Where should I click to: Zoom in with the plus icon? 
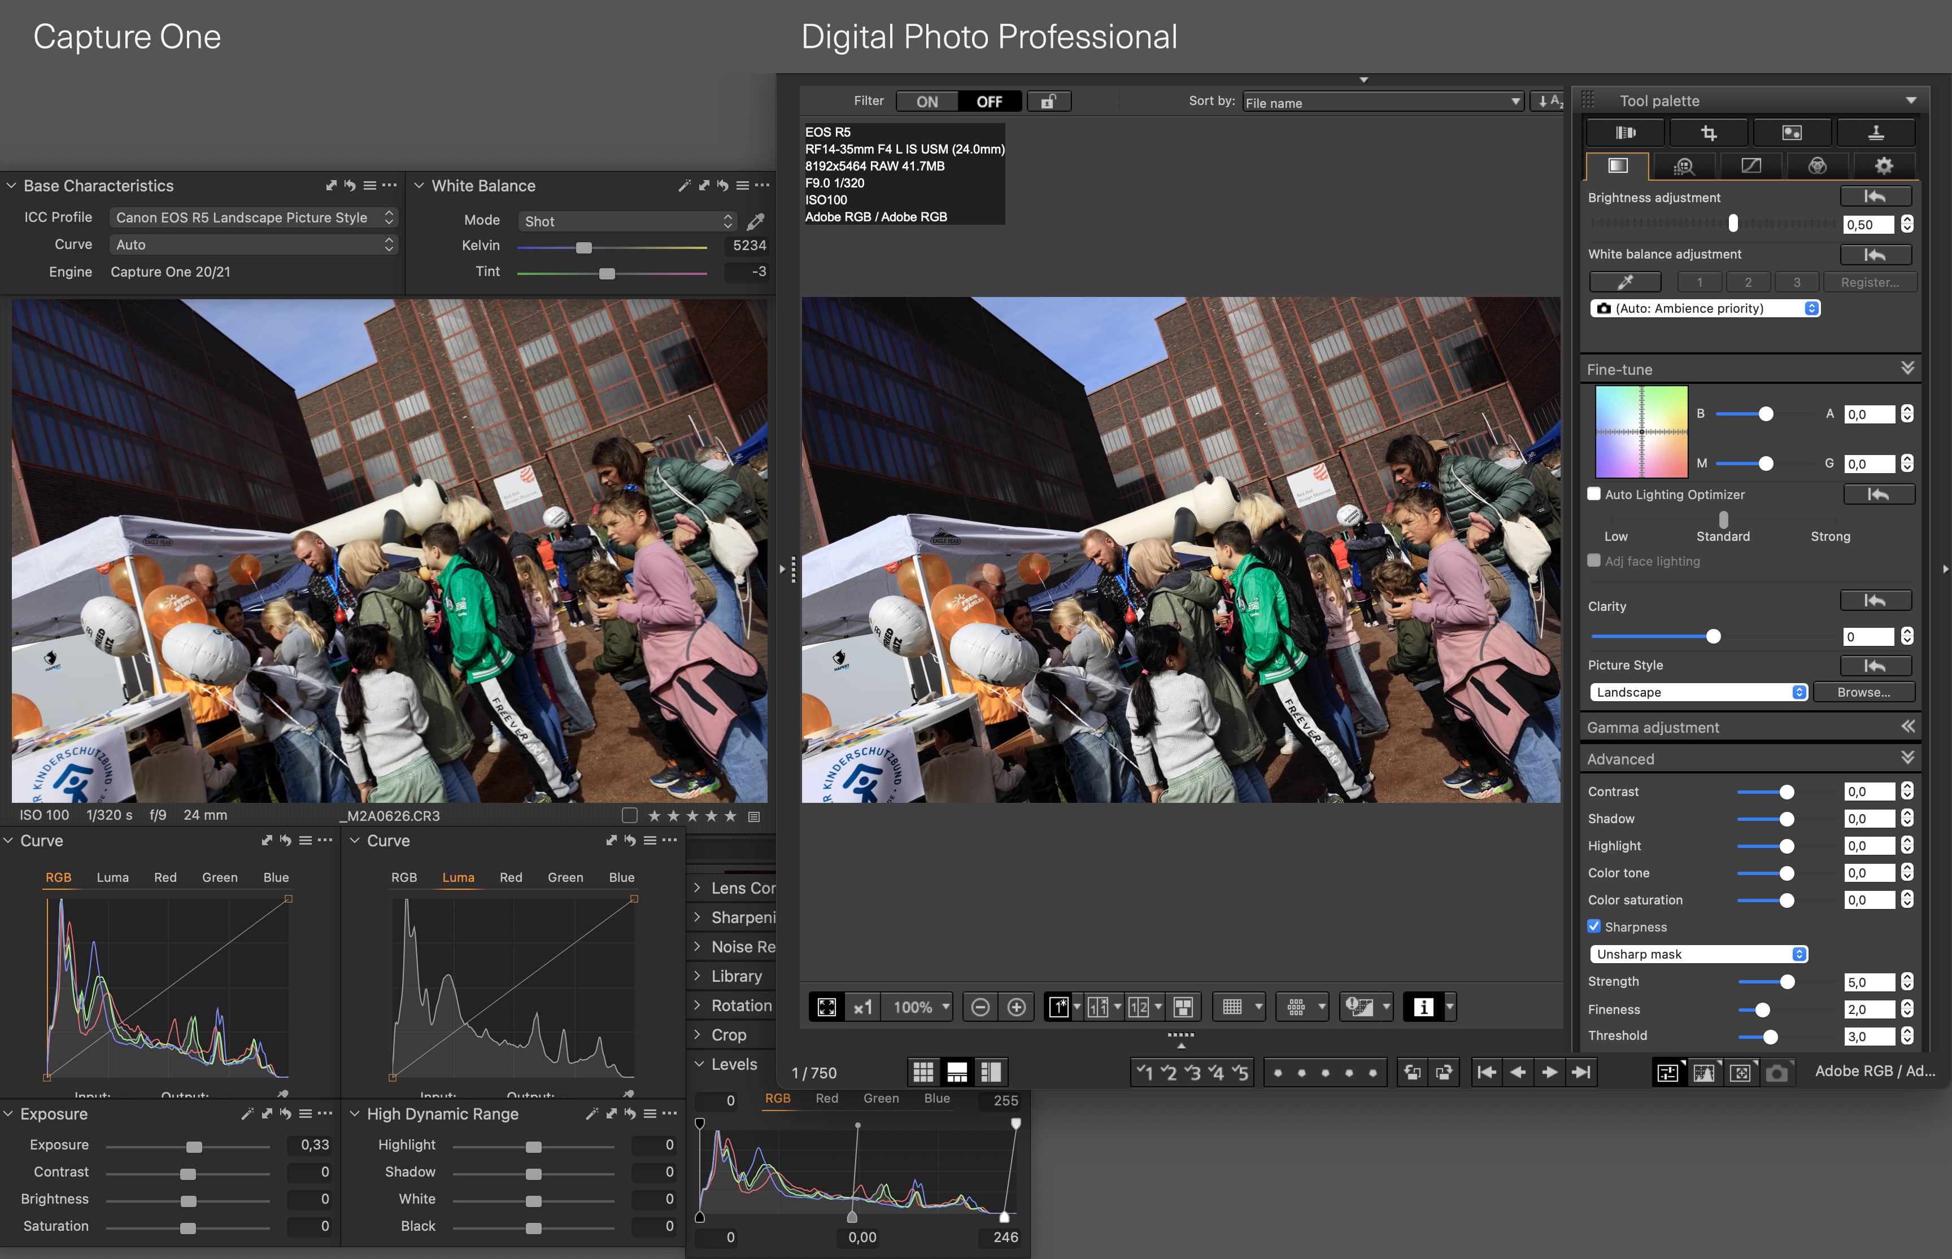[x=1017, y=1007]
